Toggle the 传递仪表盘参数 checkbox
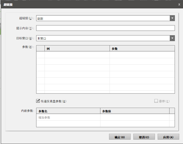Viewport: 183px width, 144px height. click(x=38, y=101)
